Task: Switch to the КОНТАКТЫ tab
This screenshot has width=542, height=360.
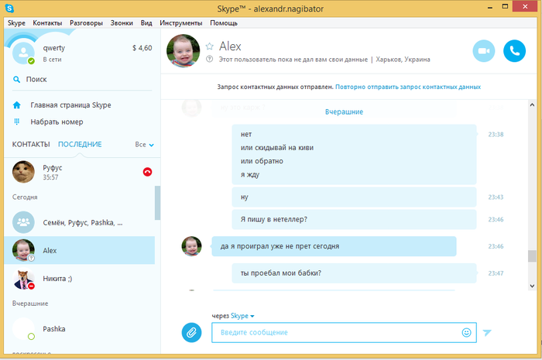Action: click(x=31, y=145)
